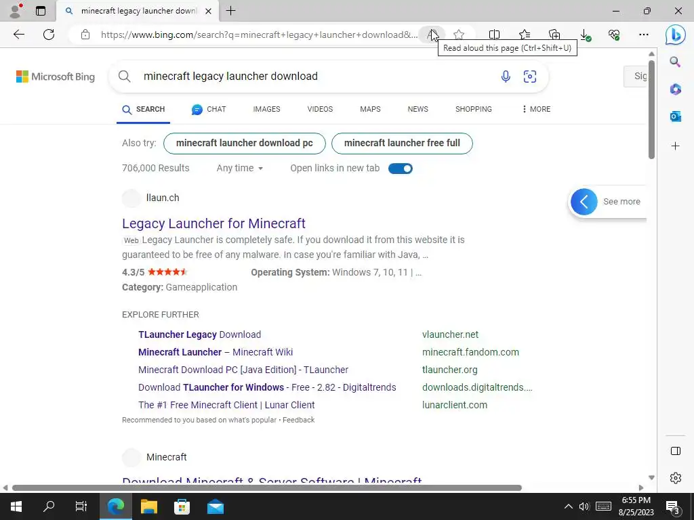The width and height of the screenshot is (694, 520).
Task: Open the volume control icon
Action: [x=584, y=506]
